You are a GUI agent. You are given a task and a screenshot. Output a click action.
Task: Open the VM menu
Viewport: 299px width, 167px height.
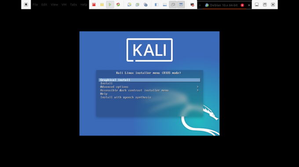64,4
